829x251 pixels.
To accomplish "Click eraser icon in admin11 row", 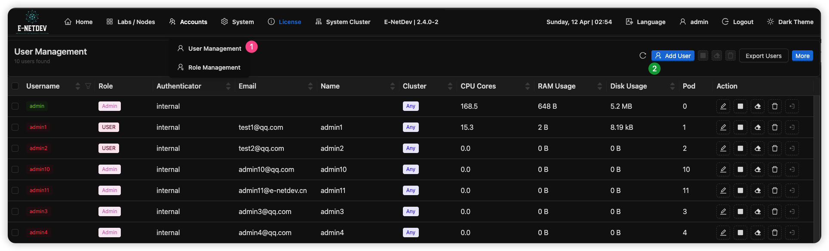I will click(758, 190).
